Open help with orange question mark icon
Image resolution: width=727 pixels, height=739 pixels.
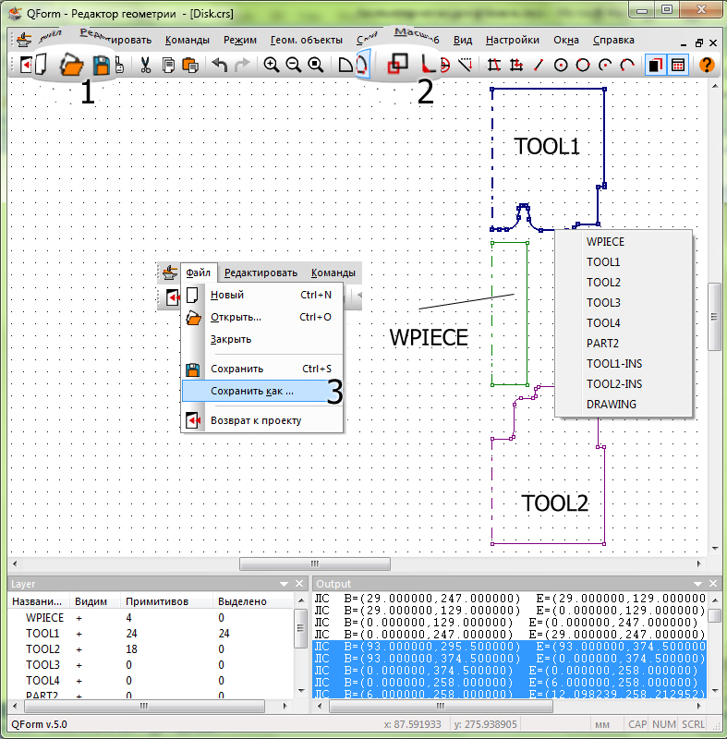[707, 65]
